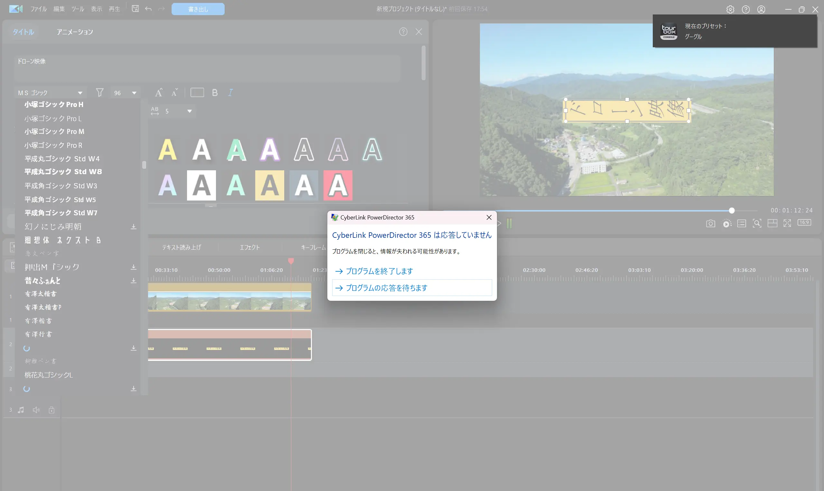Click the エフェクト button
Viewport: 824px width, 491px height.
coord(250,247)
